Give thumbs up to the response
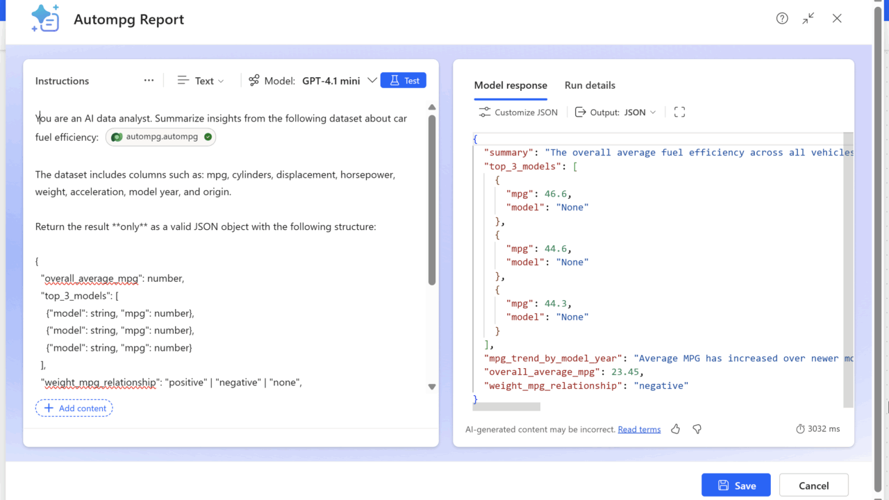The height and width of the screenshot is (500, 889). [x=675, y=429]
